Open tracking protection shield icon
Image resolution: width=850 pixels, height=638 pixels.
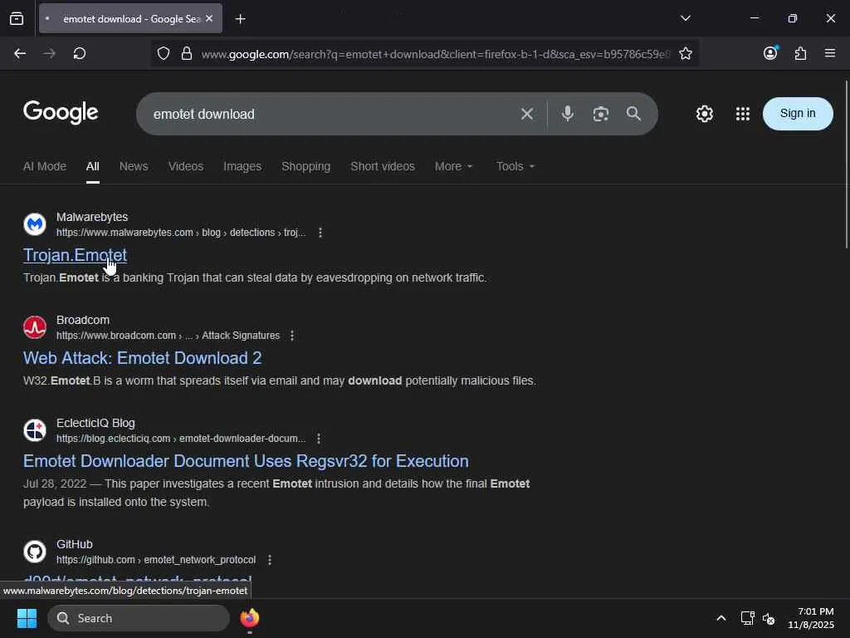(x=164, y=53)
